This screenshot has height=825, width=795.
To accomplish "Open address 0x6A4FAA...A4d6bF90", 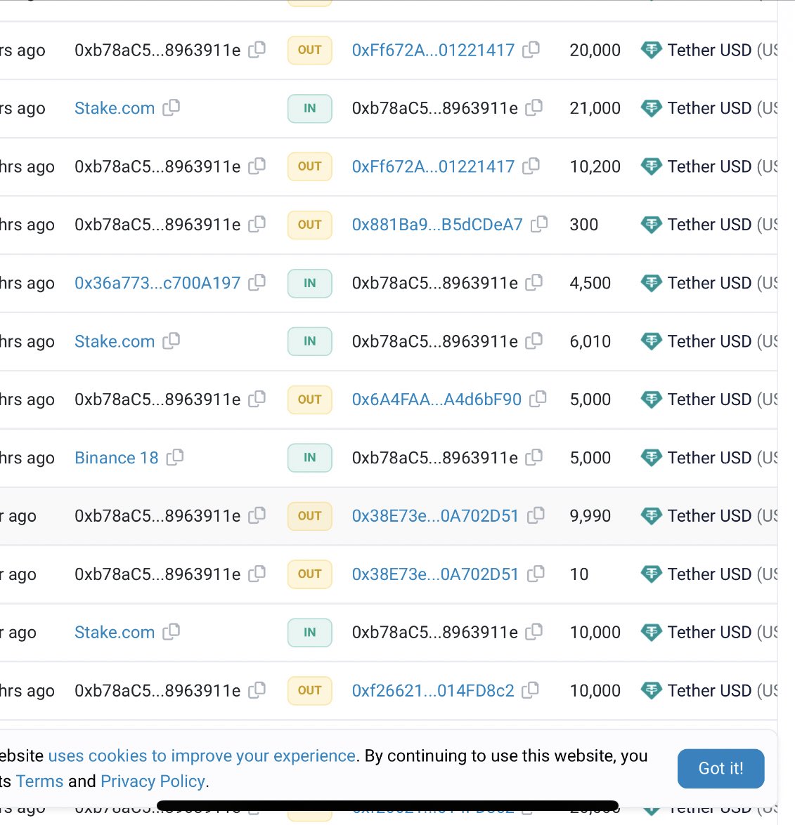I will (437, 400).
